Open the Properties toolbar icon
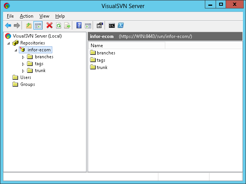The width and height of the screenshot is (246, 184). 100,26
